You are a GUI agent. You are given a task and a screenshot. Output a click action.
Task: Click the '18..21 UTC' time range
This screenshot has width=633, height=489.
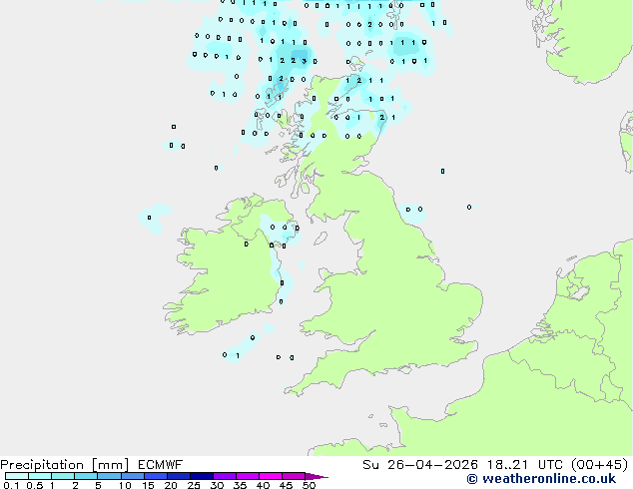[x=524, y=465]
